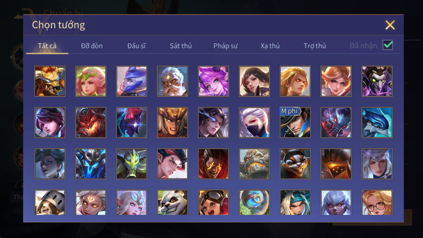
Task: Select the blue dragon hero portrait
Action: pyautogui.click(x=377, y=122)
